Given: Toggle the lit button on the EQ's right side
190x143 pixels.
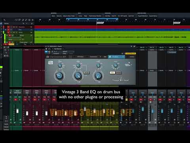Looking at the screenshot, I should point(112,73).
